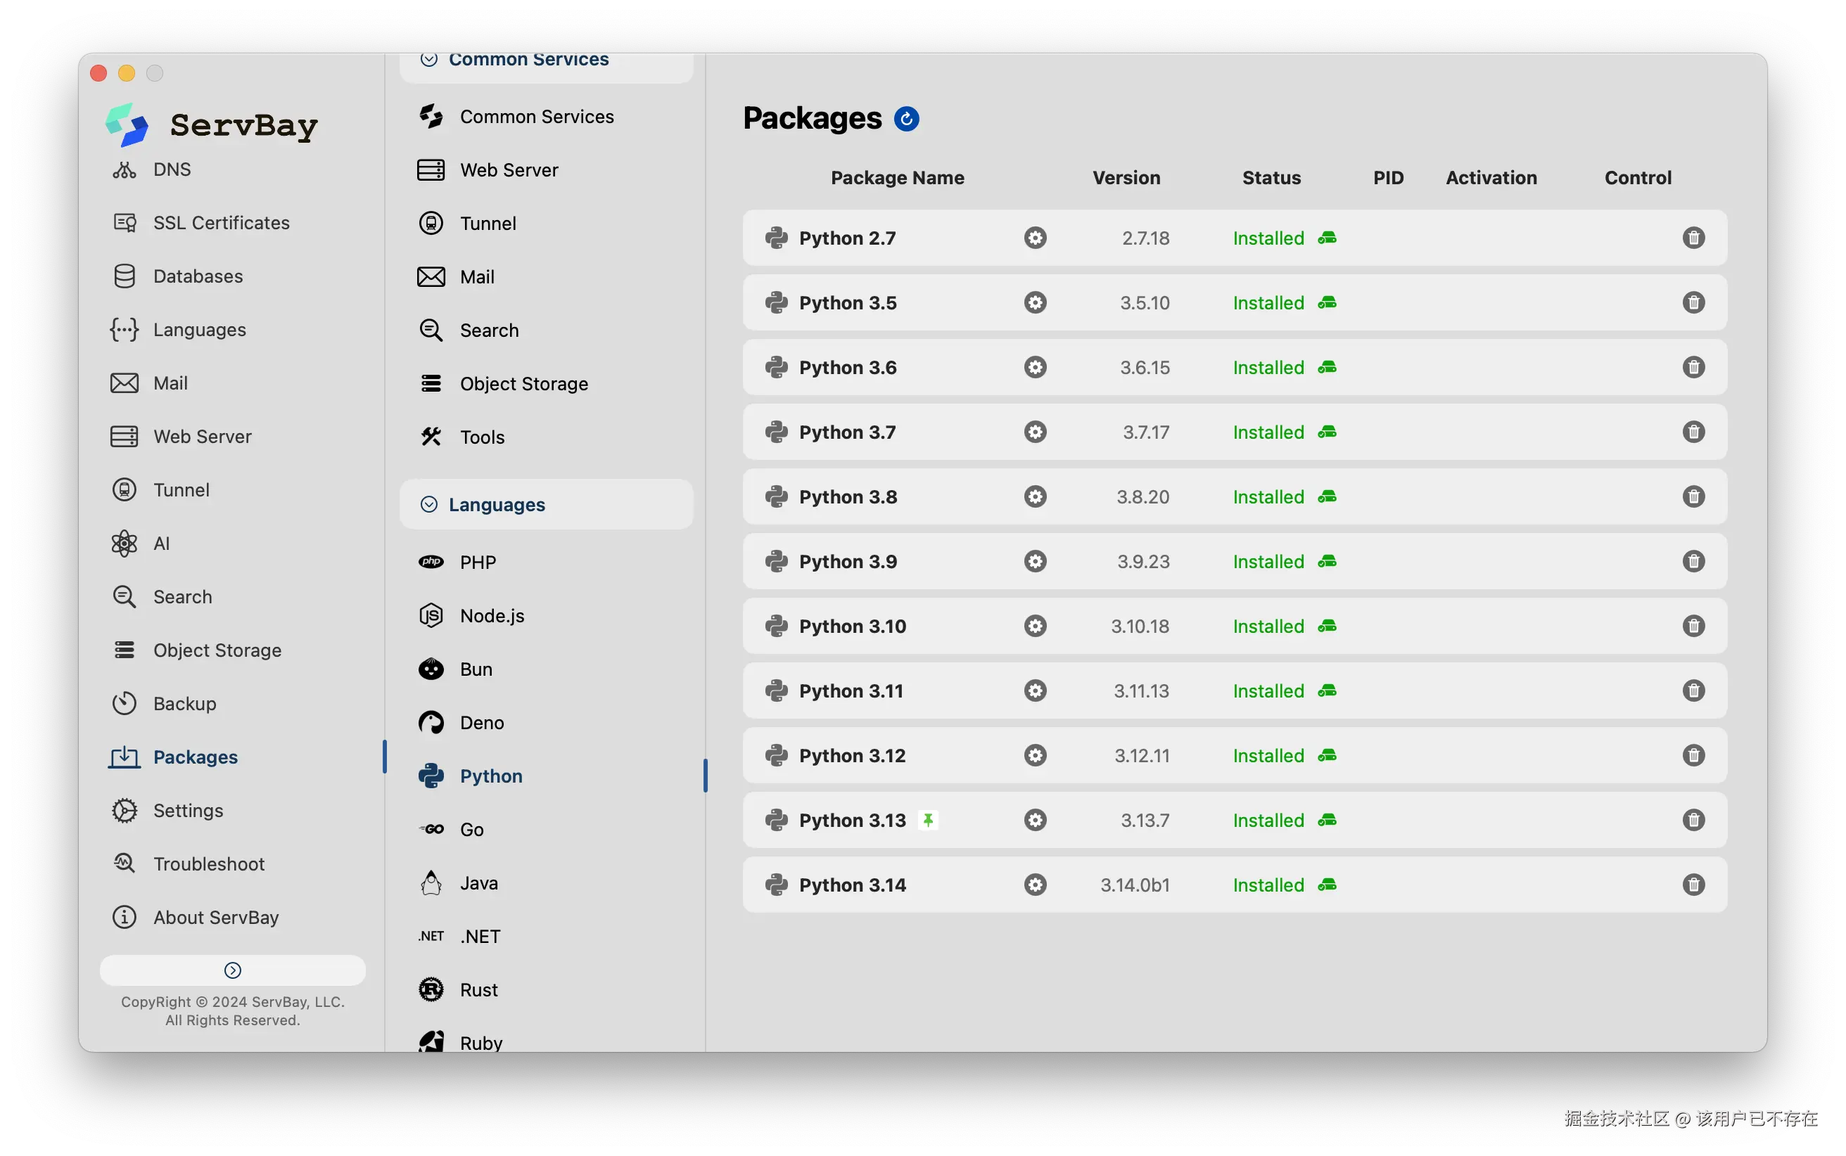
Task: Select the PHP language entry
Action: 478,562
